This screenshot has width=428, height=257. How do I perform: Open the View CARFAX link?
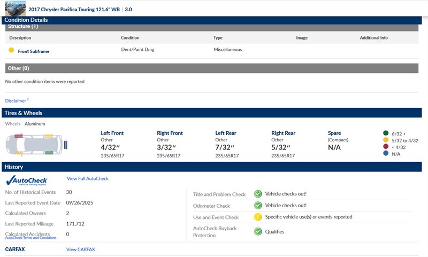click(x=80, y=250)
